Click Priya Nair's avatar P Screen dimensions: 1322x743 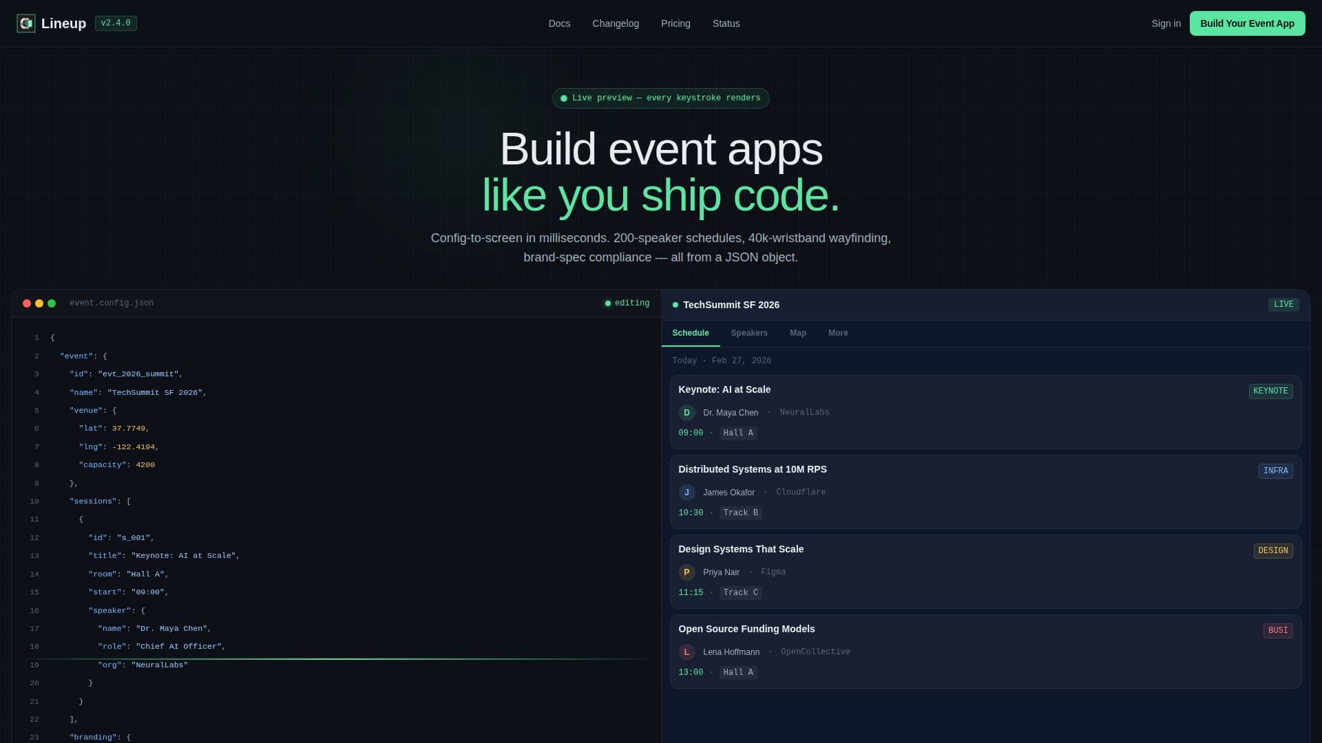686,572
